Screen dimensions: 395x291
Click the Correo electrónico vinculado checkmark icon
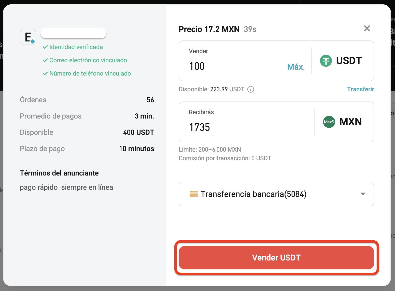(45, 60)
